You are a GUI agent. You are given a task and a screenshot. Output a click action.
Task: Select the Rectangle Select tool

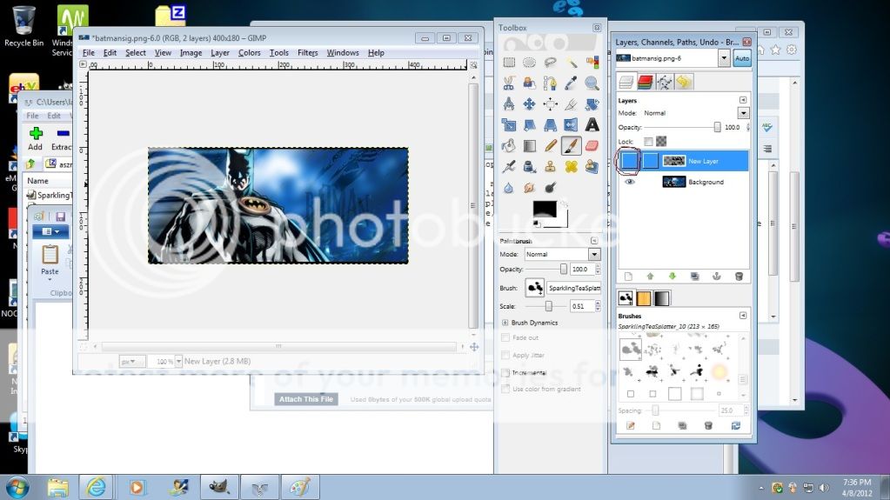pyautogui.click(x=509, y=63)
